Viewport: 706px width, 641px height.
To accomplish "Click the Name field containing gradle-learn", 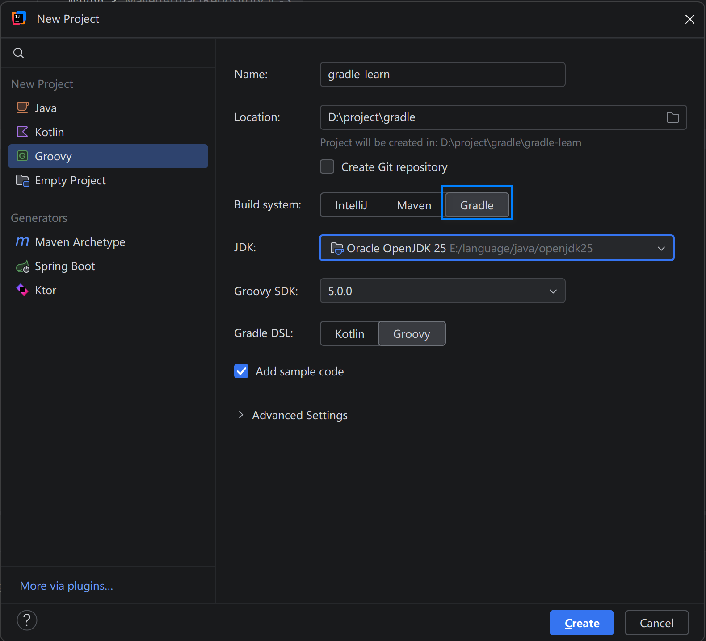I will (x=442, y=75).
